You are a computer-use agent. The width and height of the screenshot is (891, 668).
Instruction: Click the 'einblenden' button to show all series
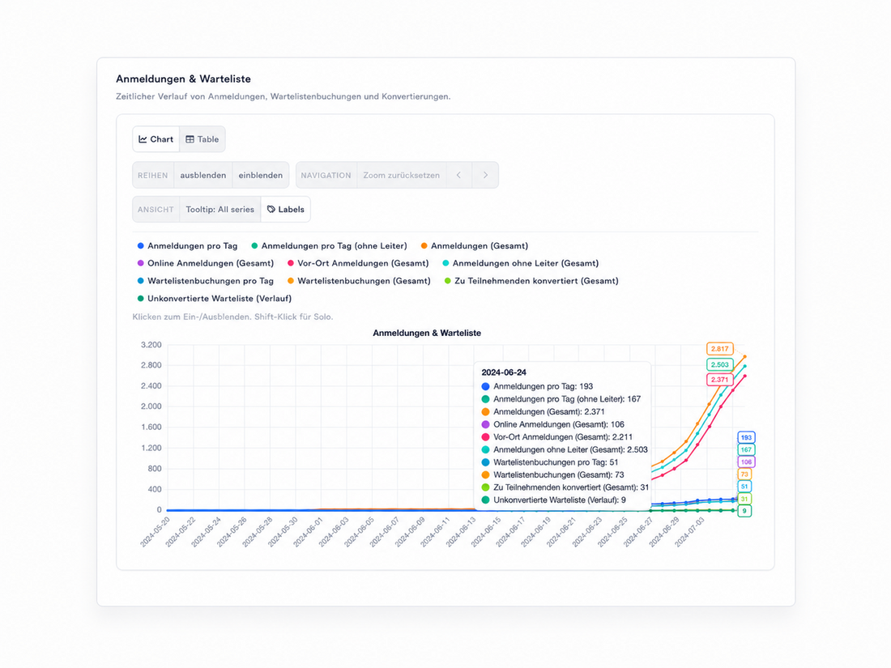[260, 175]
